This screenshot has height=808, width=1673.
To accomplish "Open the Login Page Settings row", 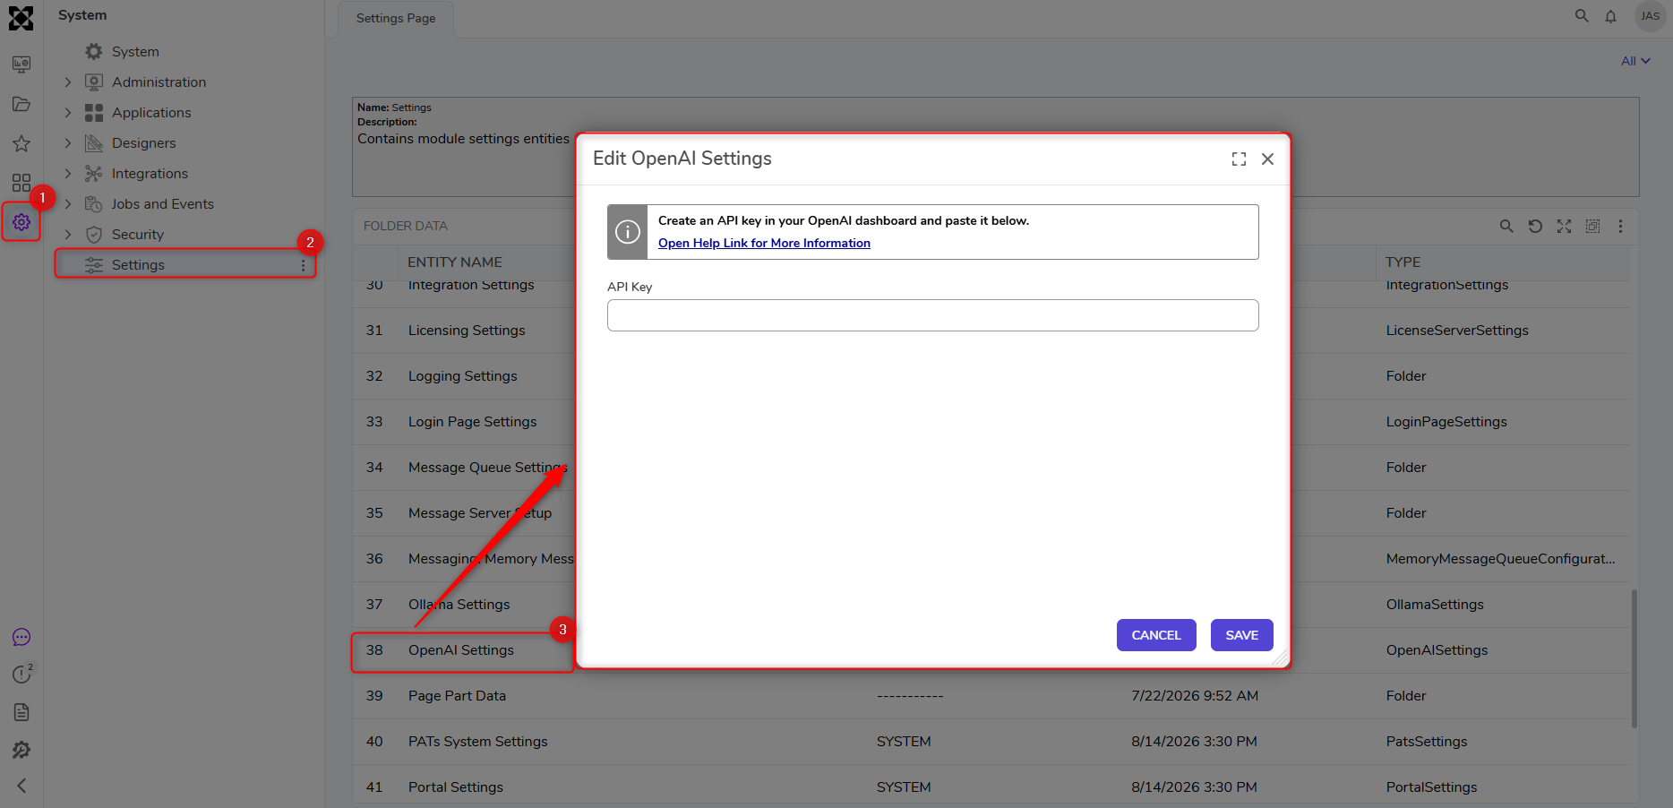I will pos(473,422).
